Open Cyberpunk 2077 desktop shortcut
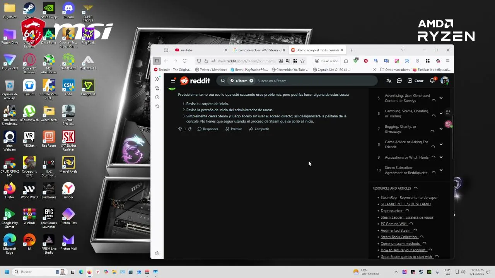This screenshot has width=495, height=278. click(x=29, y=166)
